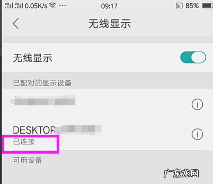Tap the battery icon in status bar
Viewport: 213px width, 184px height.
tap(207, 6)
